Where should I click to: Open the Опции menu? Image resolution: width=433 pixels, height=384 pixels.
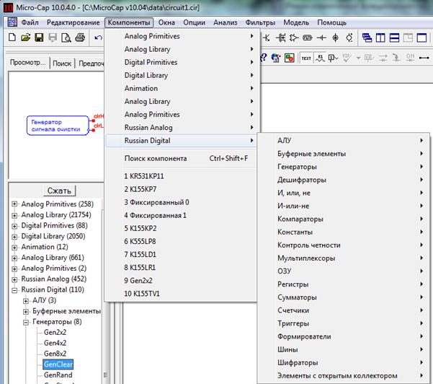point(194,22)
